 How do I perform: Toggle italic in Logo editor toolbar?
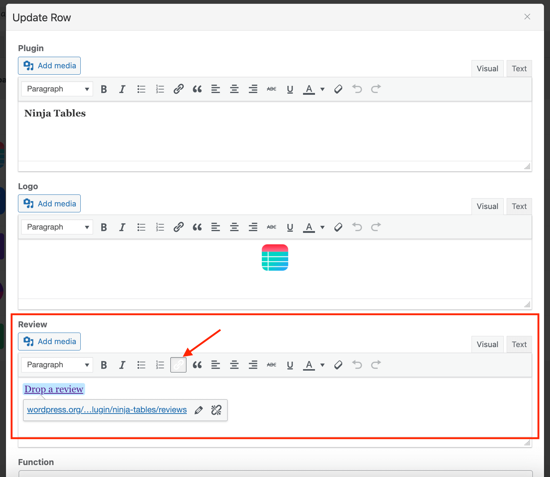[122, 227]
